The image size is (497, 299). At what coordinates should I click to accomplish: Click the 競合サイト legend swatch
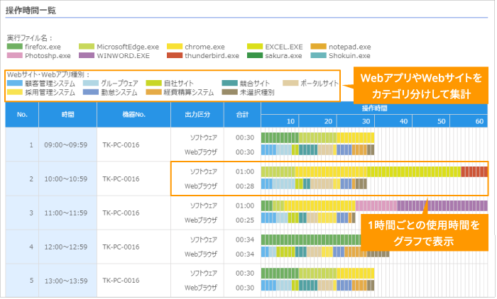point(230,83)
